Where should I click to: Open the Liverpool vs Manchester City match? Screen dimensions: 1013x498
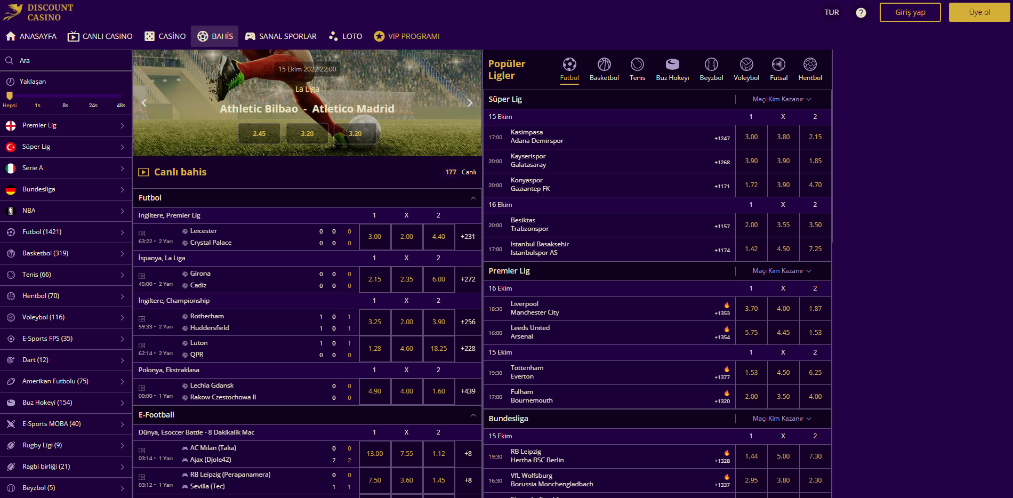click(609, 309)
